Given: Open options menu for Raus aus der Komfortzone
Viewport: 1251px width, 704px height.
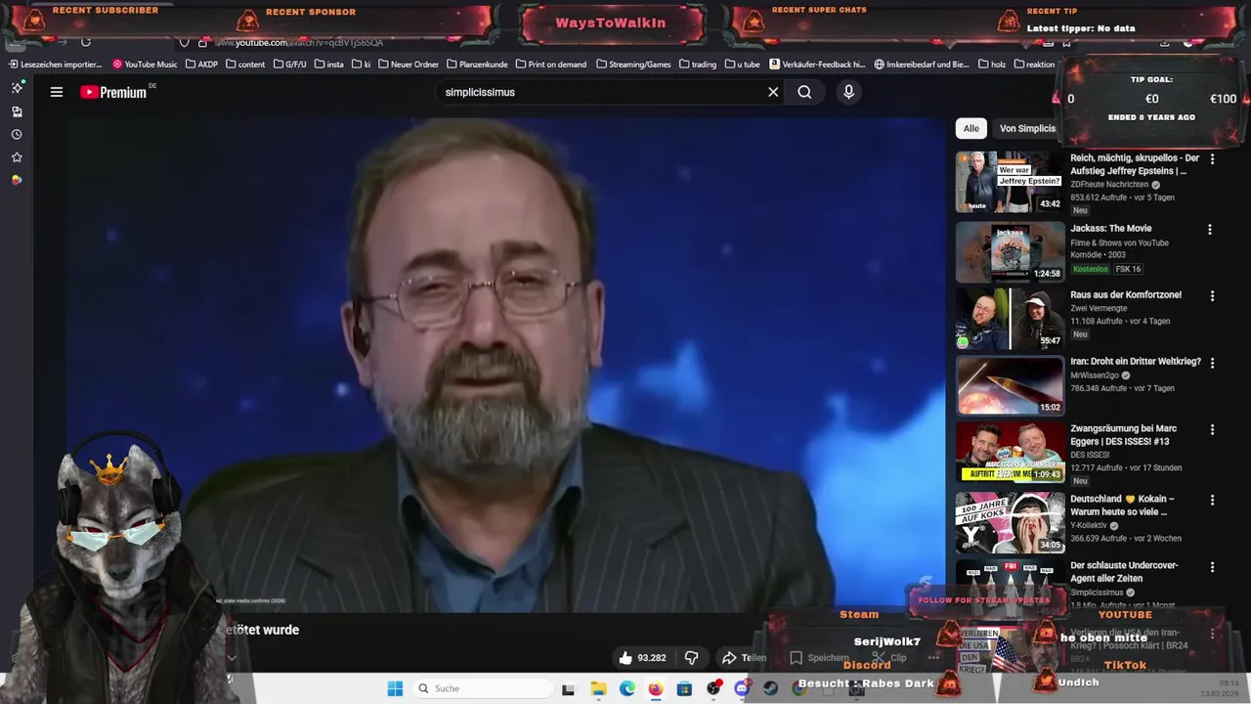Looking at the screenshot, I should click(x=1212, y=295).
